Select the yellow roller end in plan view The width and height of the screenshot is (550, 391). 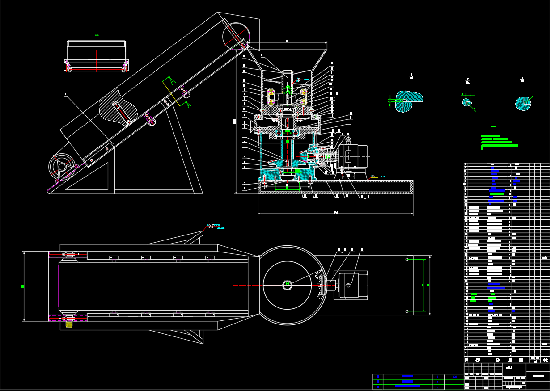tap(69, 324)
